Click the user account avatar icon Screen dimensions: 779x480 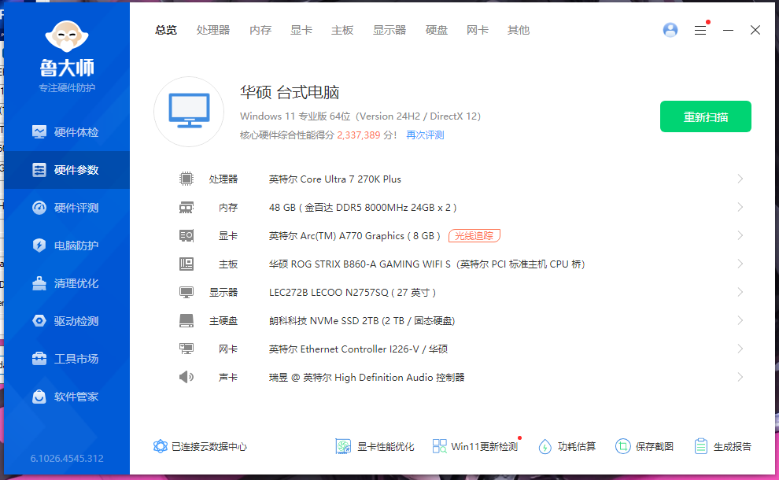pos(670,30)
